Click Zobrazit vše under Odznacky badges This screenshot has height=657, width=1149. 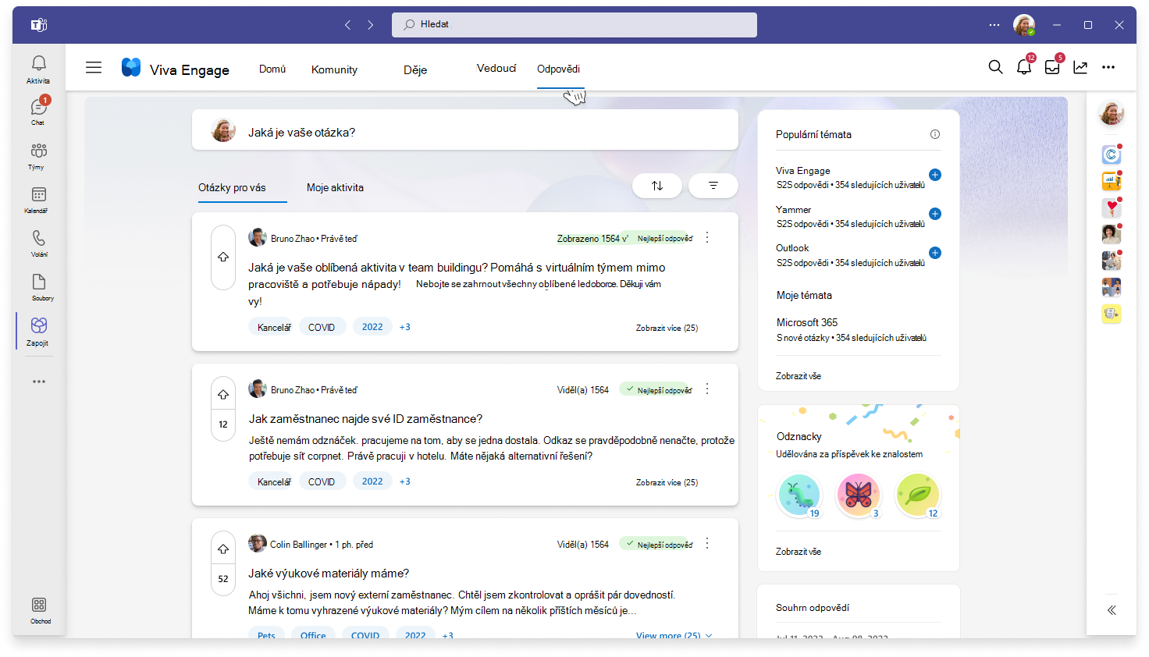click(799, 552)
